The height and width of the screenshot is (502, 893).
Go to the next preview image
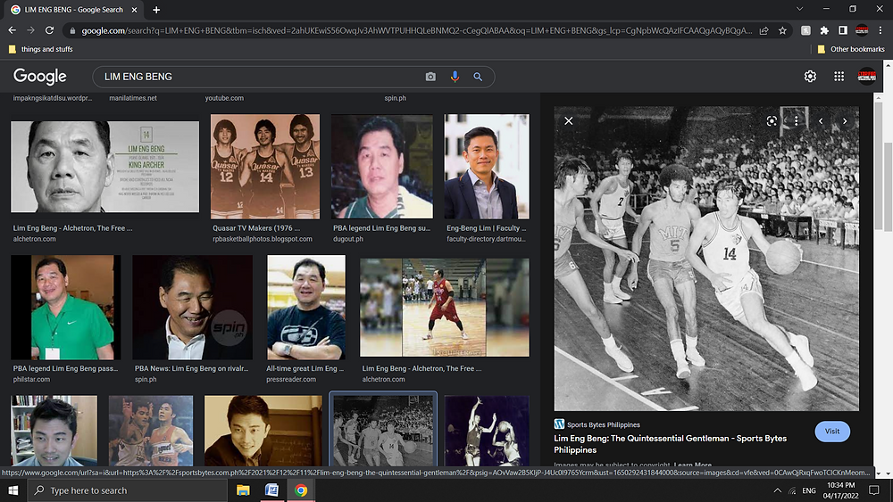[x=845, y=120]
